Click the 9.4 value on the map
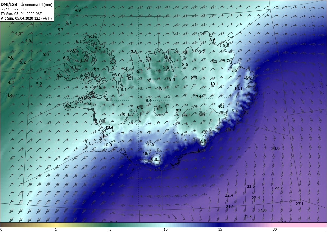 (126, 114)
